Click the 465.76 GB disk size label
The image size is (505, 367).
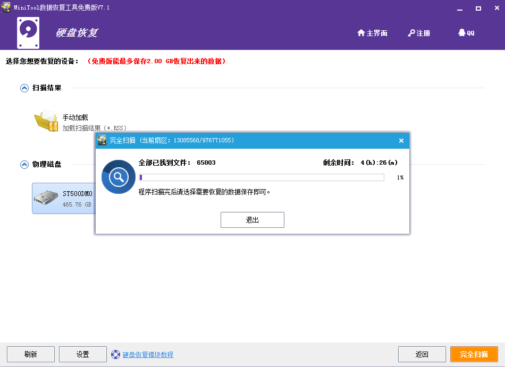[77, 204]
